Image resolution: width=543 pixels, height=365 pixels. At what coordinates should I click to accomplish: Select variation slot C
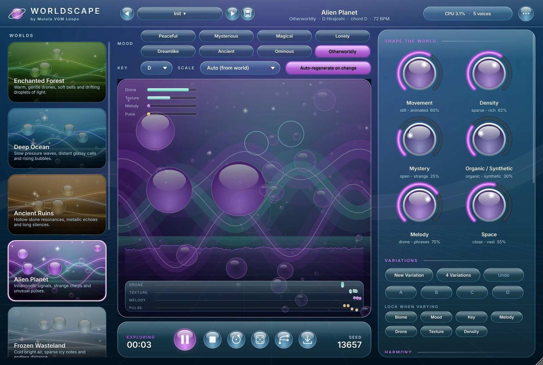click(472, 292)
